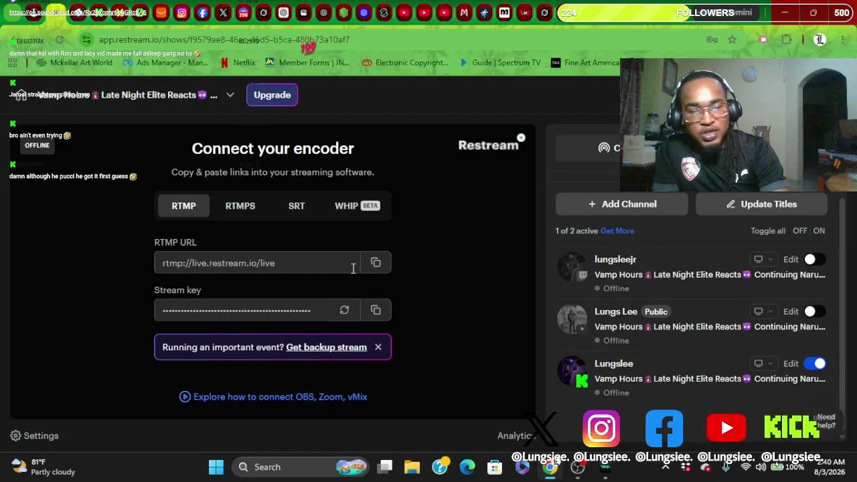Regenerate the stream key with refresh icon
The image size is (857, 482).
(x=344, y=310)
